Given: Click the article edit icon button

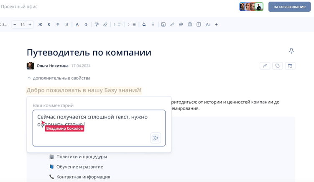Looking at the screenshot, I should coord(265,66).
